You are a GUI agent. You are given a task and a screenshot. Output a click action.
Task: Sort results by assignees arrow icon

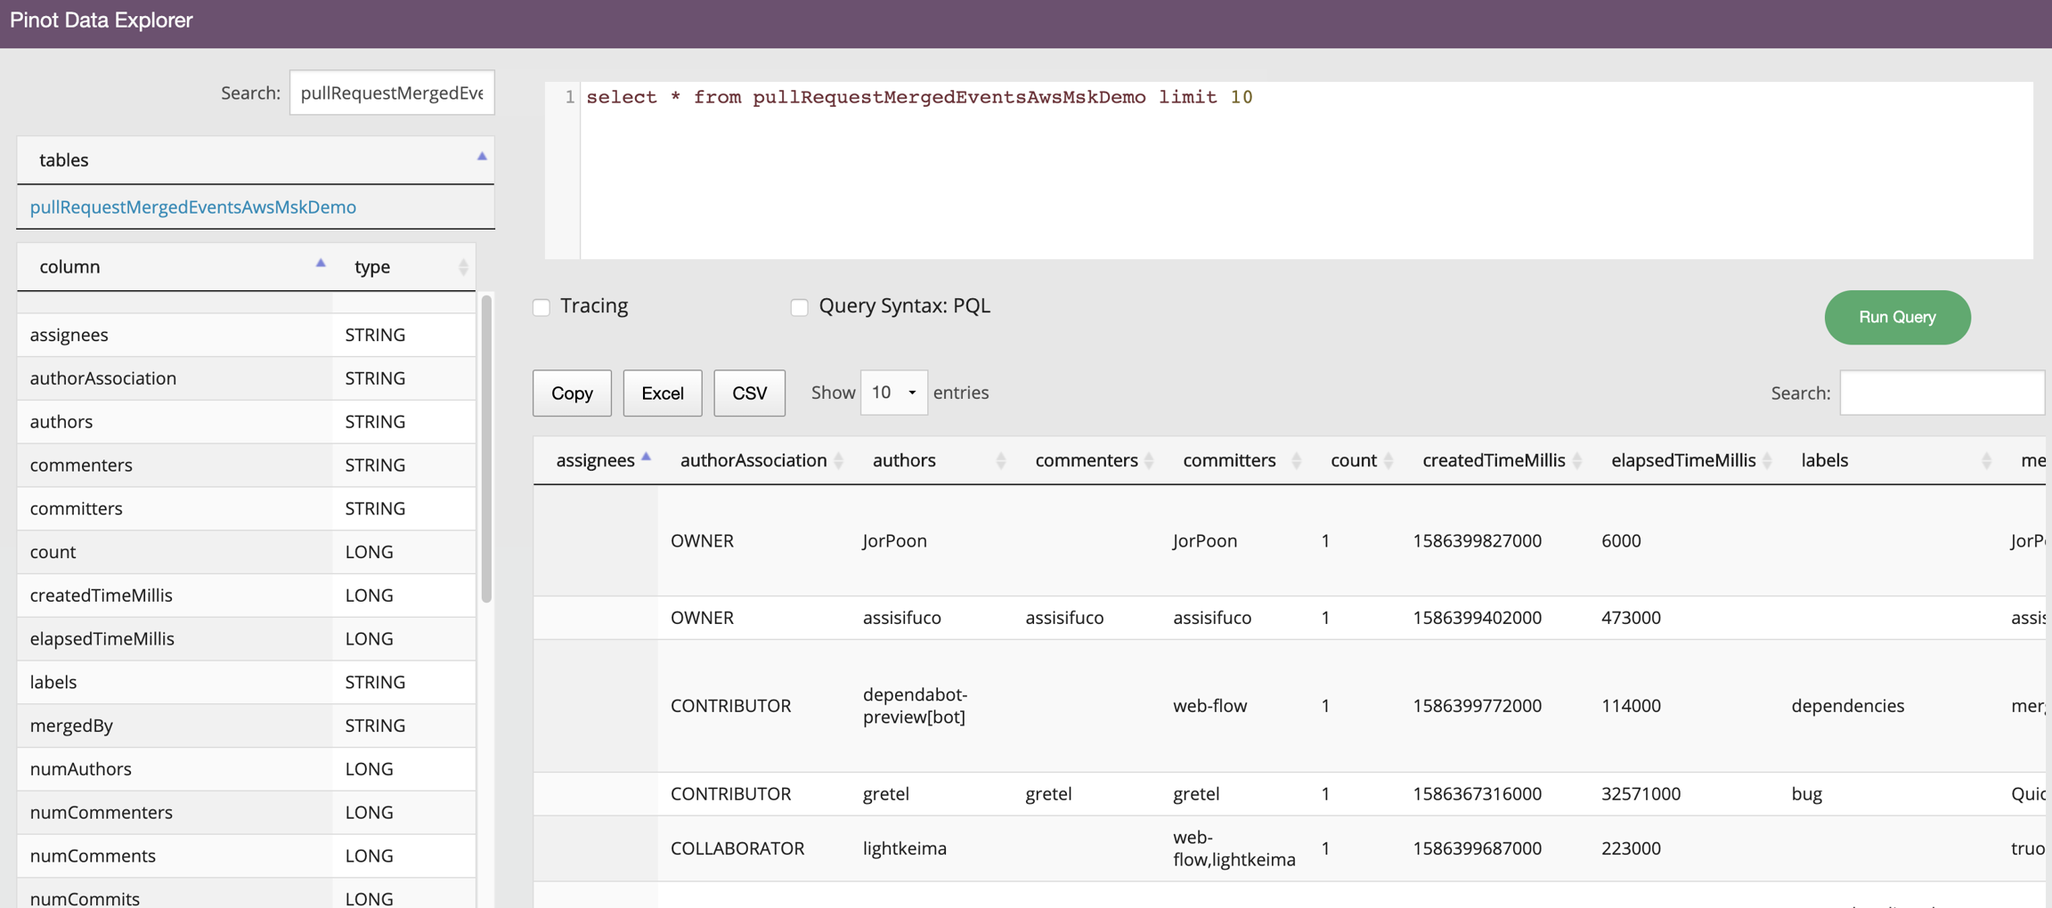[647, 458]
